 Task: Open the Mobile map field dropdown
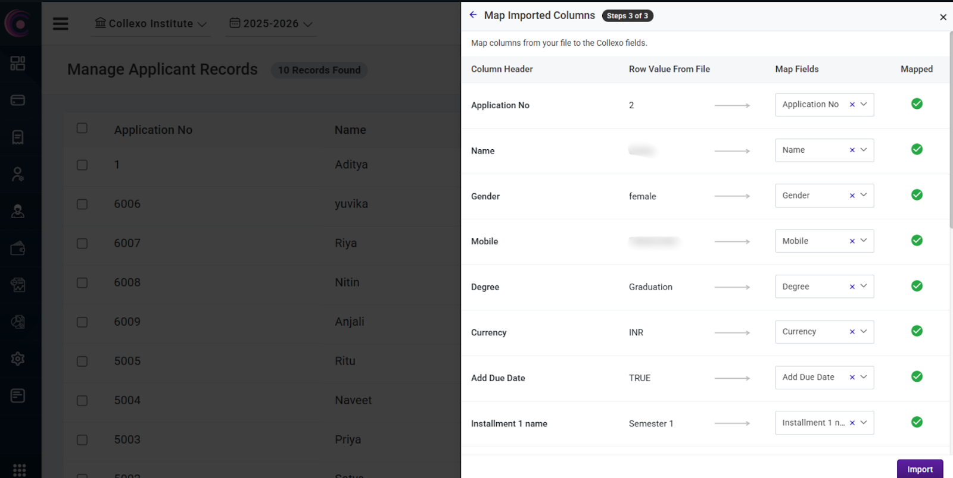tap(864, 241)
